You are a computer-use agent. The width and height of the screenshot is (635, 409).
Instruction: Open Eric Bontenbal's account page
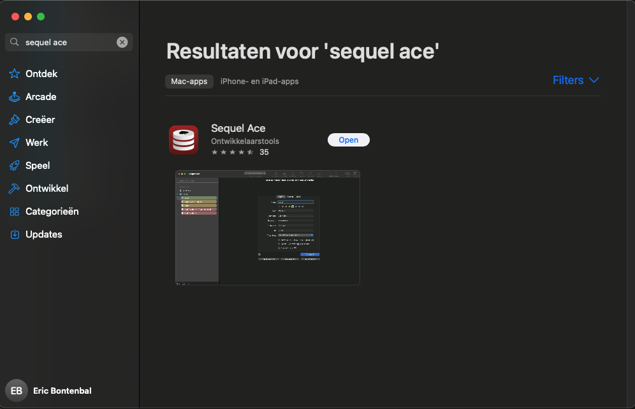(62, 391)
